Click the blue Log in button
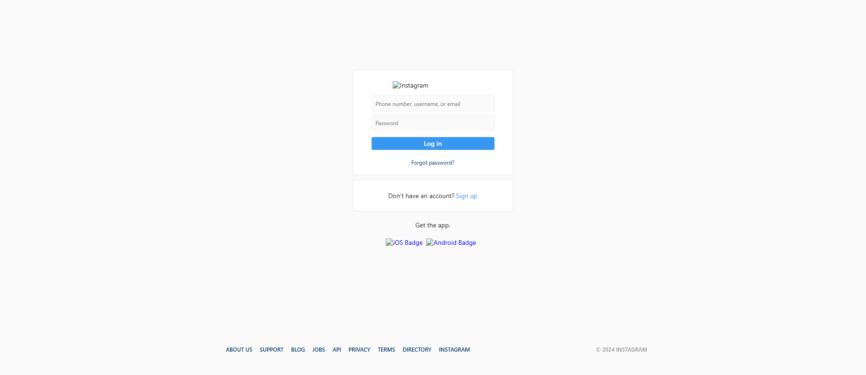The width and height of the screenshot is (866, 375). point(433,143)
